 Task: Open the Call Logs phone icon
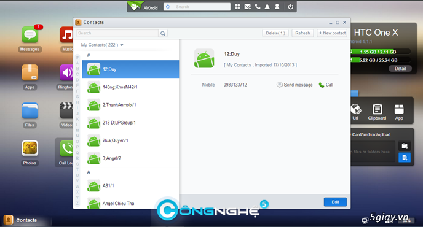click(x=66, y=148)
